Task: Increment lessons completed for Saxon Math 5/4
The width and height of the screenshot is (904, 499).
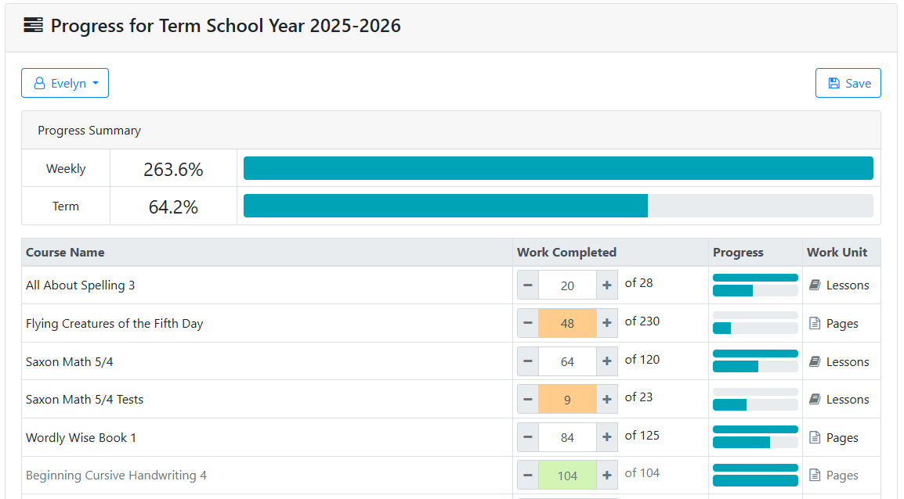Action: coord(607,361)
